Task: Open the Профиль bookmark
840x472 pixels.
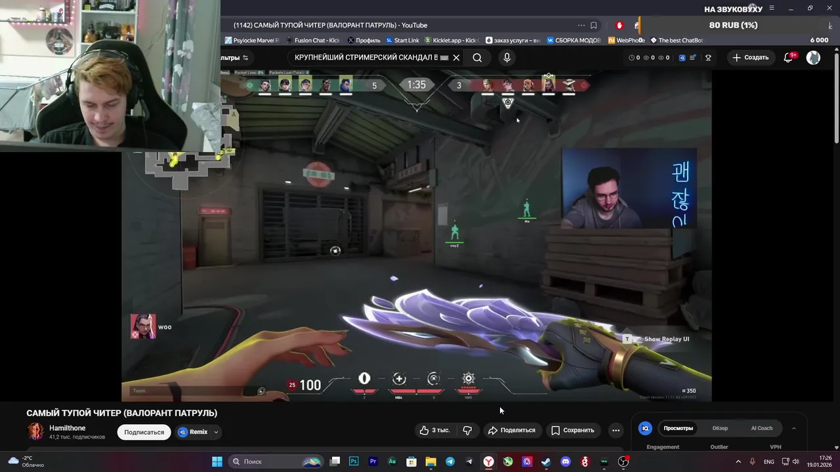Action: point(364,41)
